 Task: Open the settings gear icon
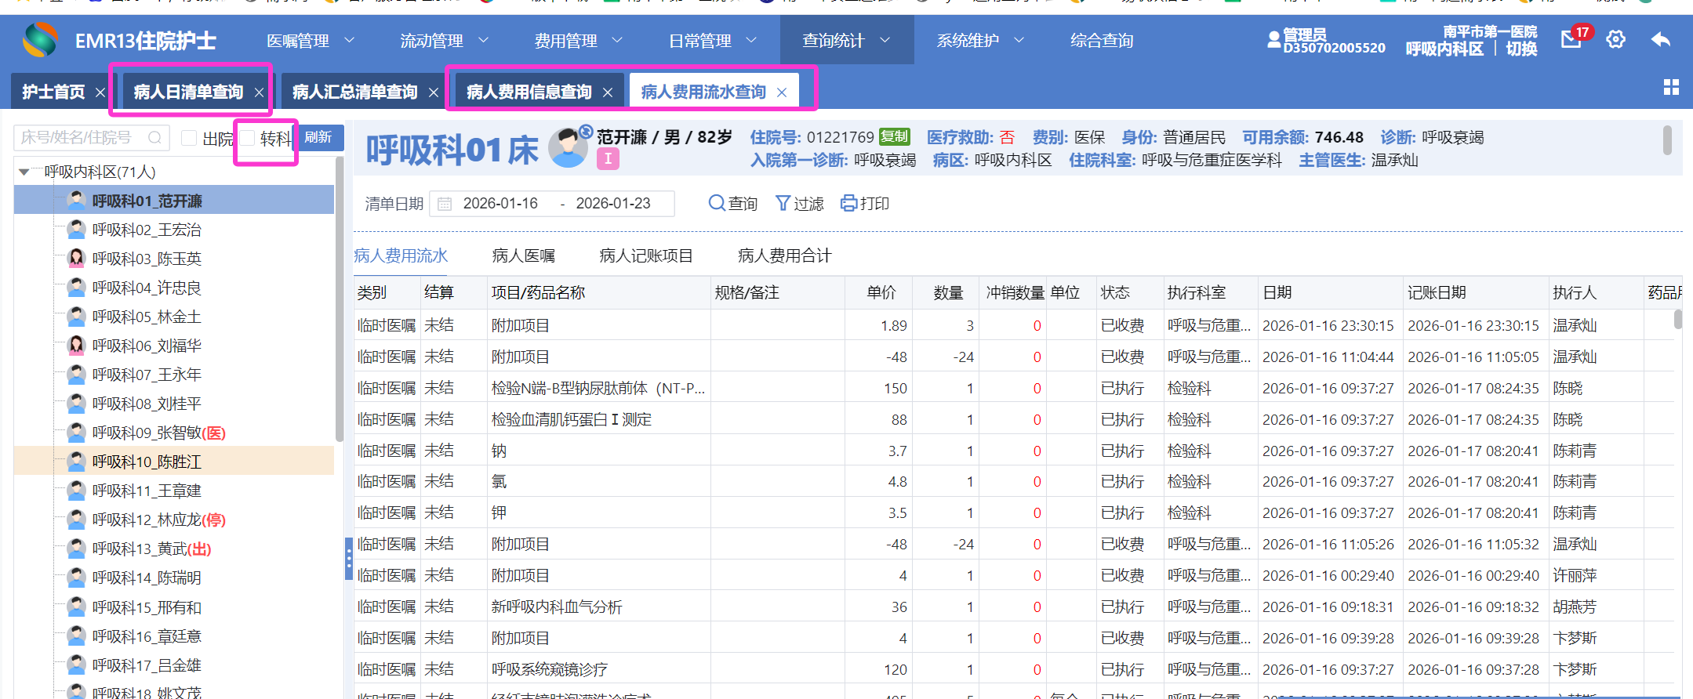pos(1616,39)
